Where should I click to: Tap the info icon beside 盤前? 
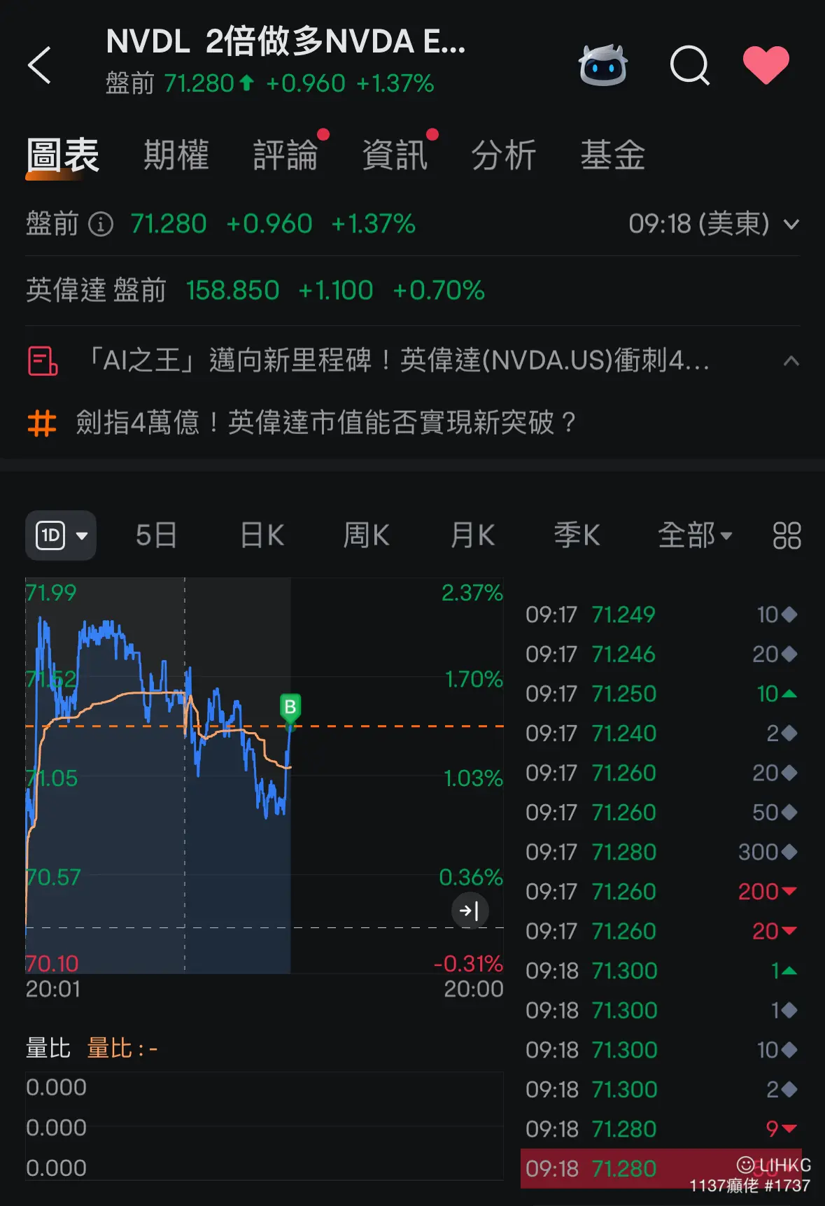[101, 225]
